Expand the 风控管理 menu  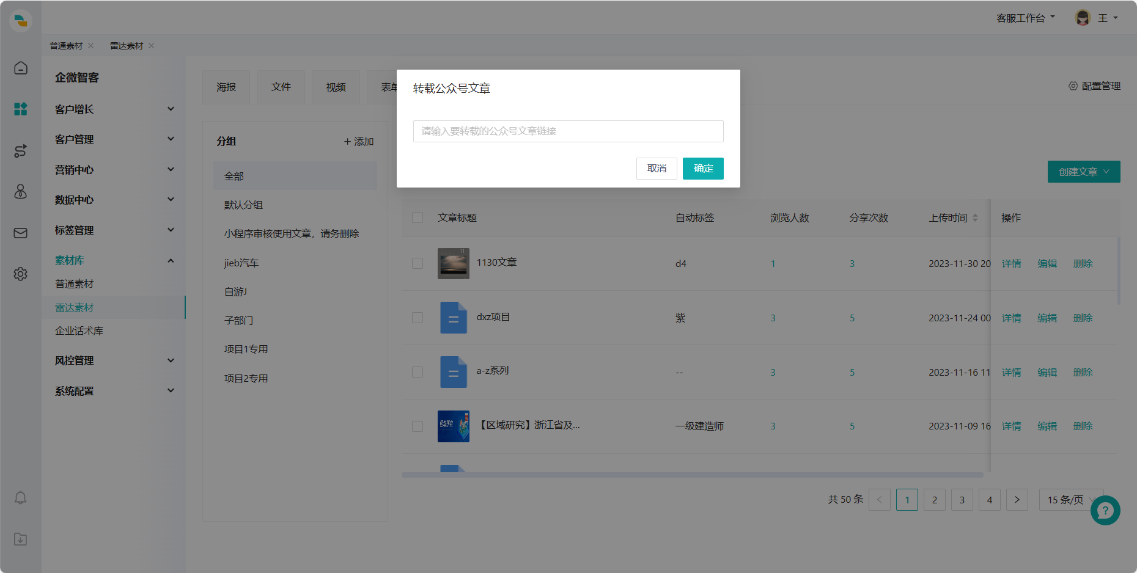tap(114, 360)
